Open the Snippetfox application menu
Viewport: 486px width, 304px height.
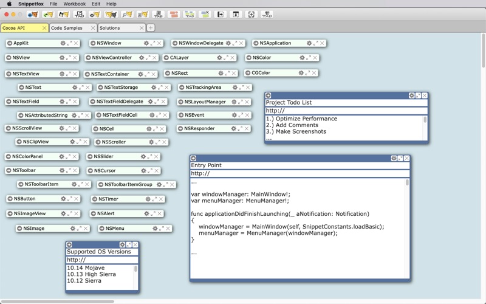31,4
